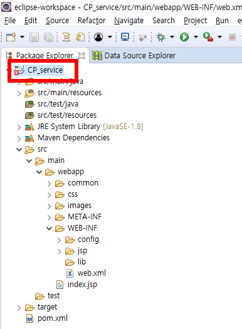242x329 pixels.
Task: Click the Maven Dependencies library icon
Action: coord(29,138)
